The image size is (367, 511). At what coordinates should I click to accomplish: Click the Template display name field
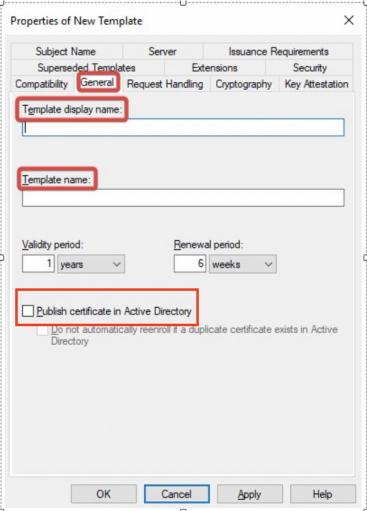pos(183,127)
